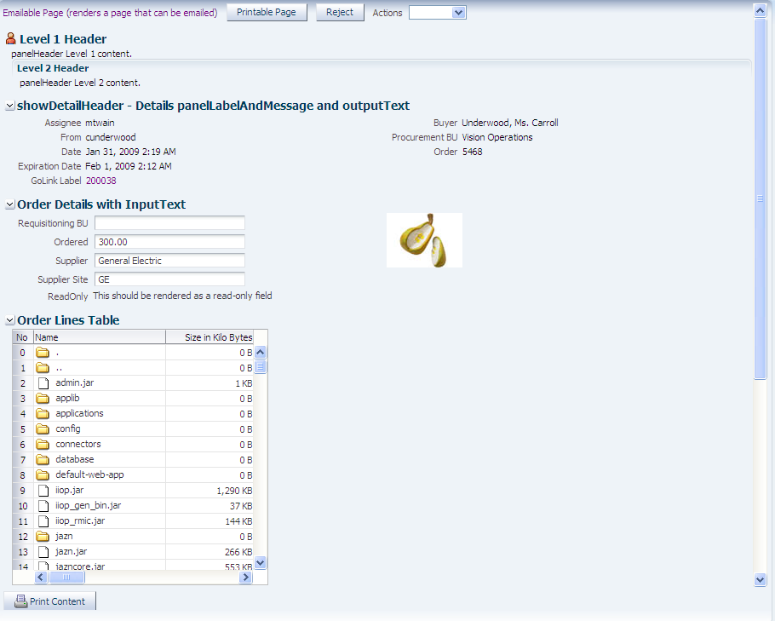Click the Reject button

click(x=339, y=12)
